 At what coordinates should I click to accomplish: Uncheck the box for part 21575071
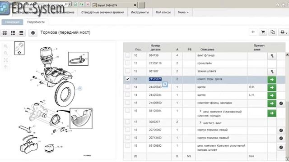click(x=127, y=79)
